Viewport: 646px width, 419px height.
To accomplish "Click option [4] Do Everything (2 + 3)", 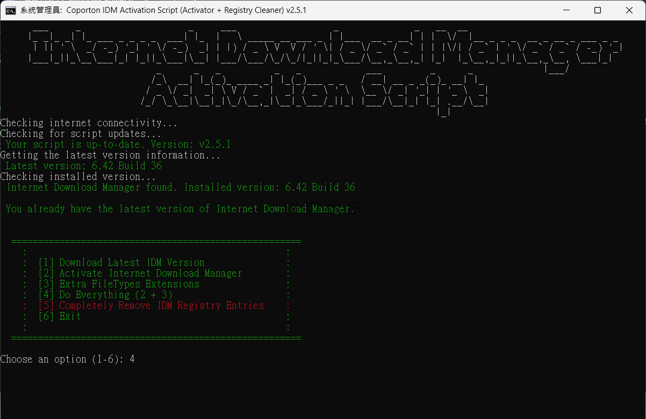I will point(105,295).
